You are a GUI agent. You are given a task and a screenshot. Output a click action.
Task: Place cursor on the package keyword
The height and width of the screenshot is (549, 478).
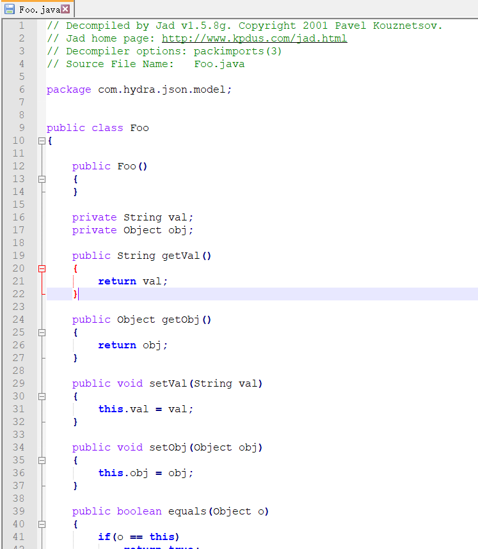[x=68, y=89]
